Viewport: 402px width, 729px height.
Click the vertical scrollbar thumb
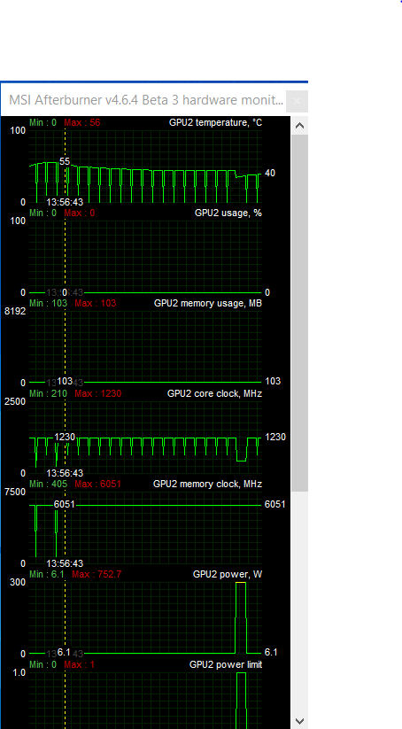point(300,313)
